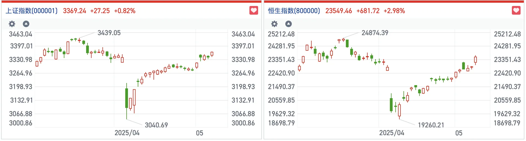
Task: Click the 2025/04 date on 上证指数 axis
Action: (127, 133)
